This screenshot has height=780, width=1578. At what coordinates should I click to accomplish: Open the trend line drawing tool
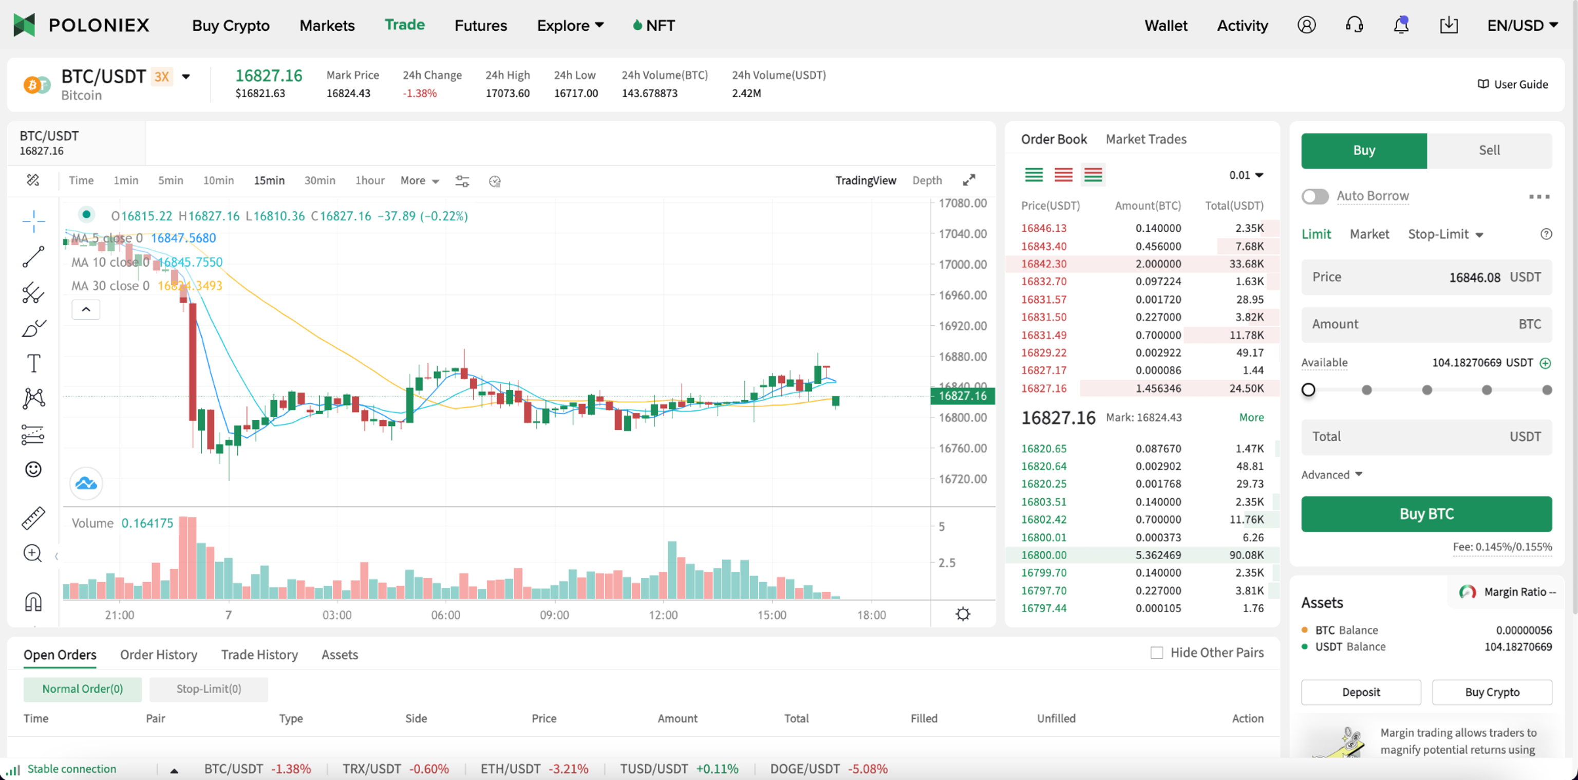(x=34, y=255)
